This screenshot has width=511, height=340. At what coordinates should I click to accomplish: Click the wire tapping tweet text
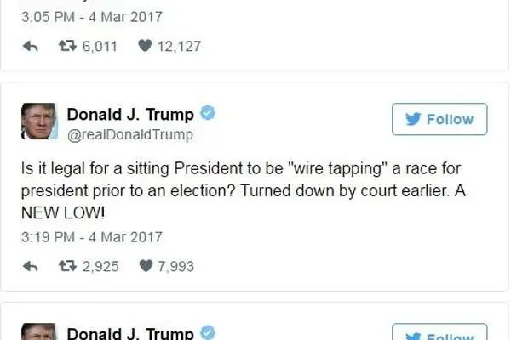tap(243, 190)
